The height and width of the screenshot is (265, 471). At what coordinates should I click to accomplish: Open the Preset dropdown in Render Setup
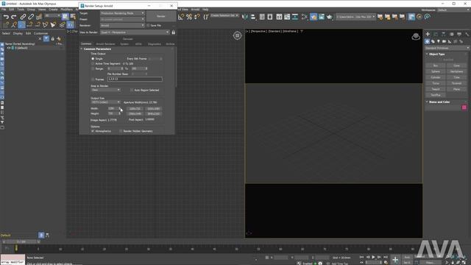122,19
